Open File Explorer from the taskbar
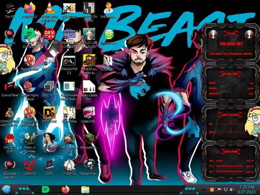The image size is (260, 195). click(x=85, y=190)
